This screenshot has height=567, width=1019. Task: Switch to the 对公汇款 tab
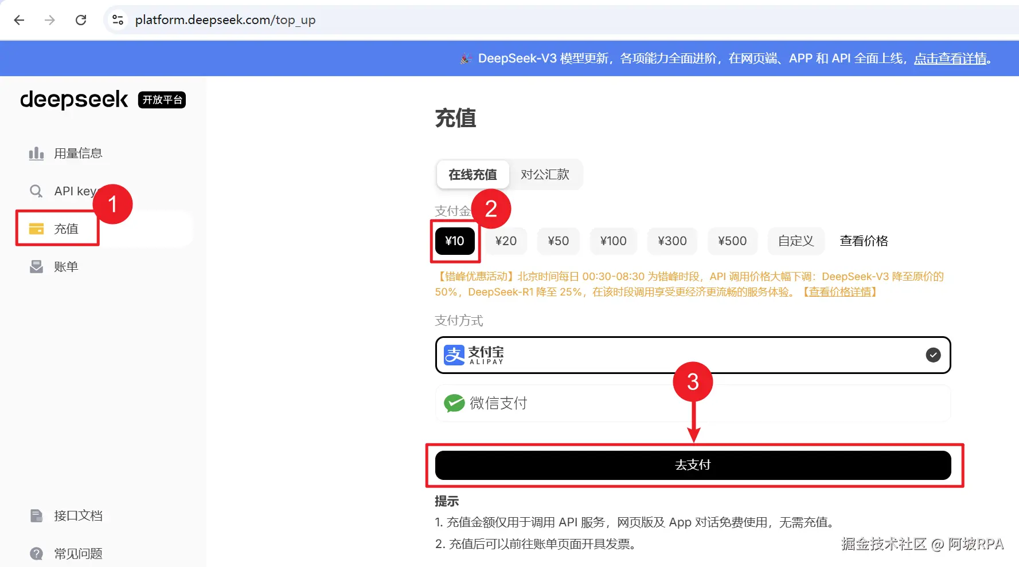point(545,175)
